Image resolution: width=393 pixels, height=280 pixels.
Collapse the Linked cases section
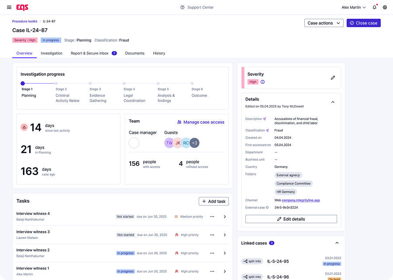337,243
